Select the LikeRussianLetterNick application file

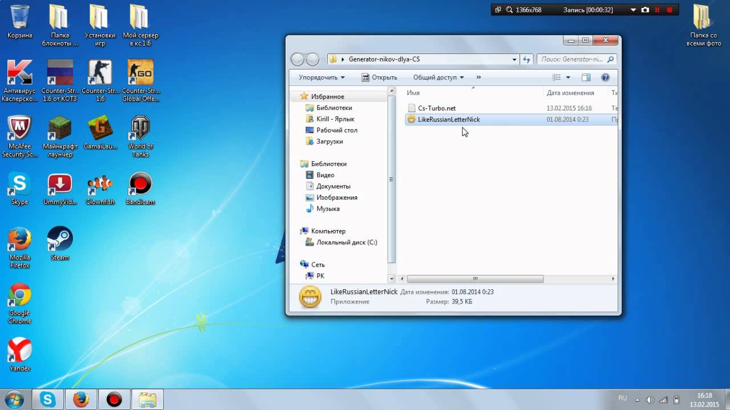[x=449, y=120]
